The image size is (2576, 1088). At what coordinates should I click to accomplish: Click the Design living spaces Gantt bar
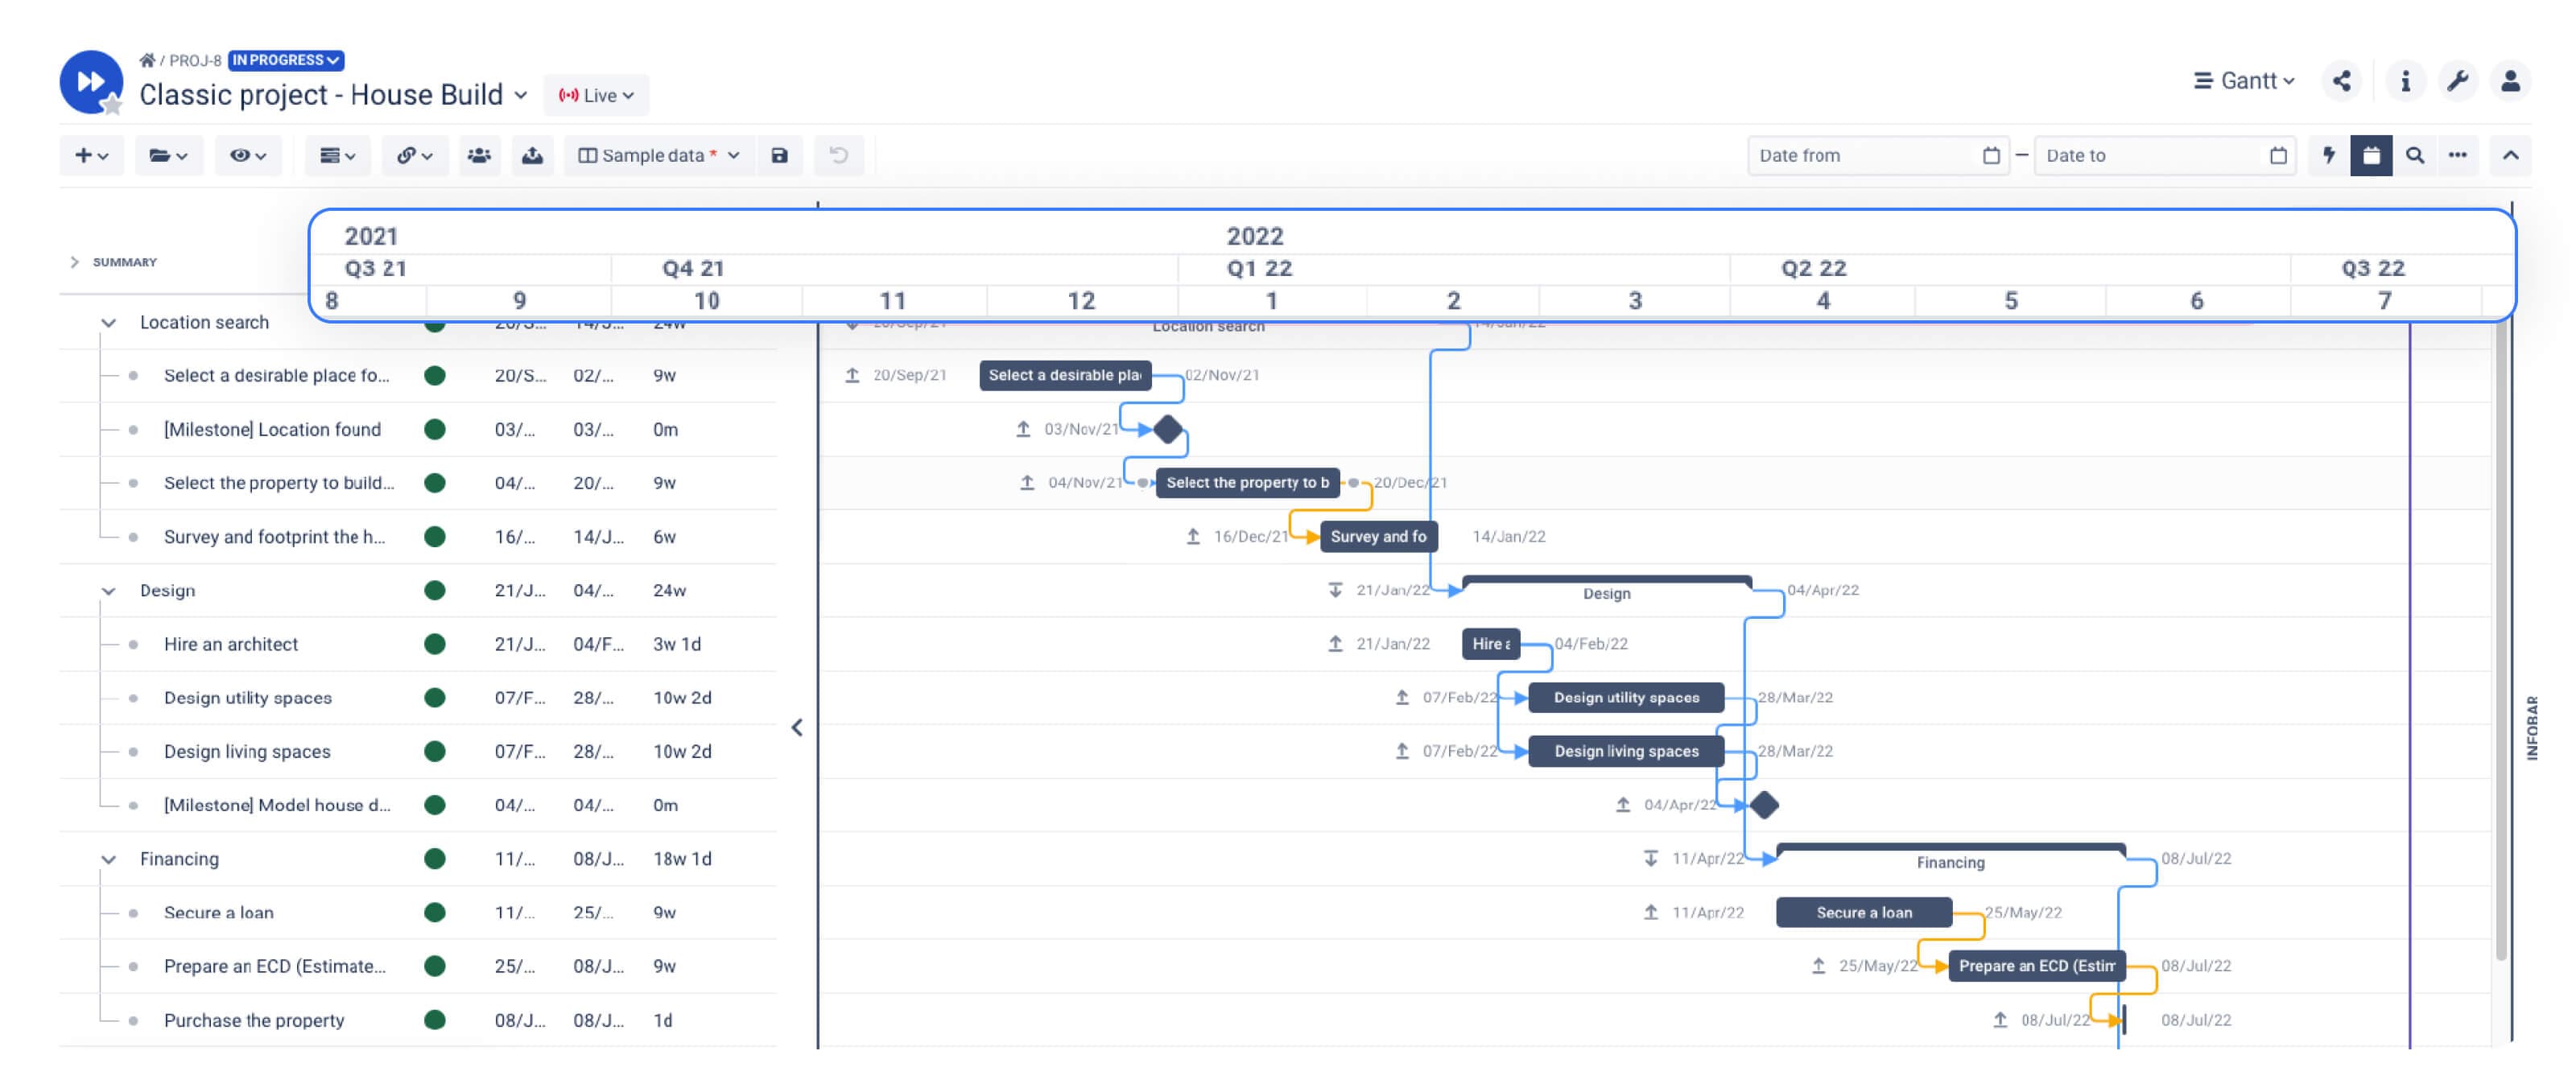(1626, 751)
